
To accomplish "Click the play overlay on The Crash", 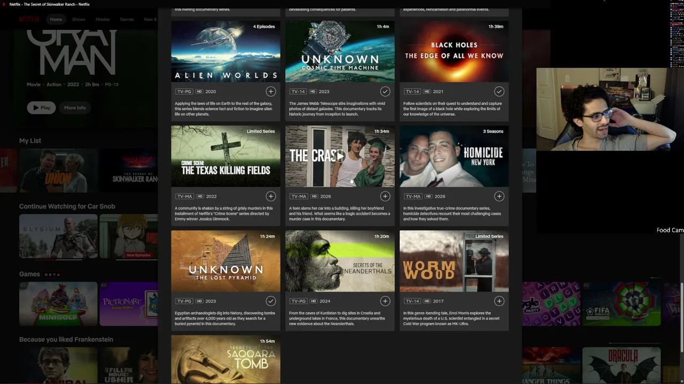I will click(340, 156).
